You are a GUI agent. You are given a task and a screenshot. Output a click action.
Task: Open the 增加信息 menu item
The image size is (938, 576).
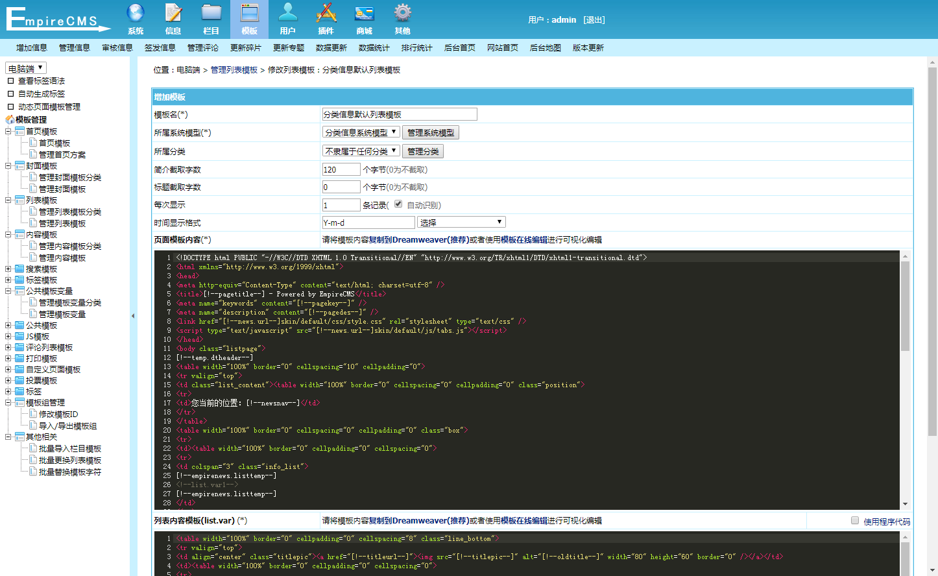32,48
